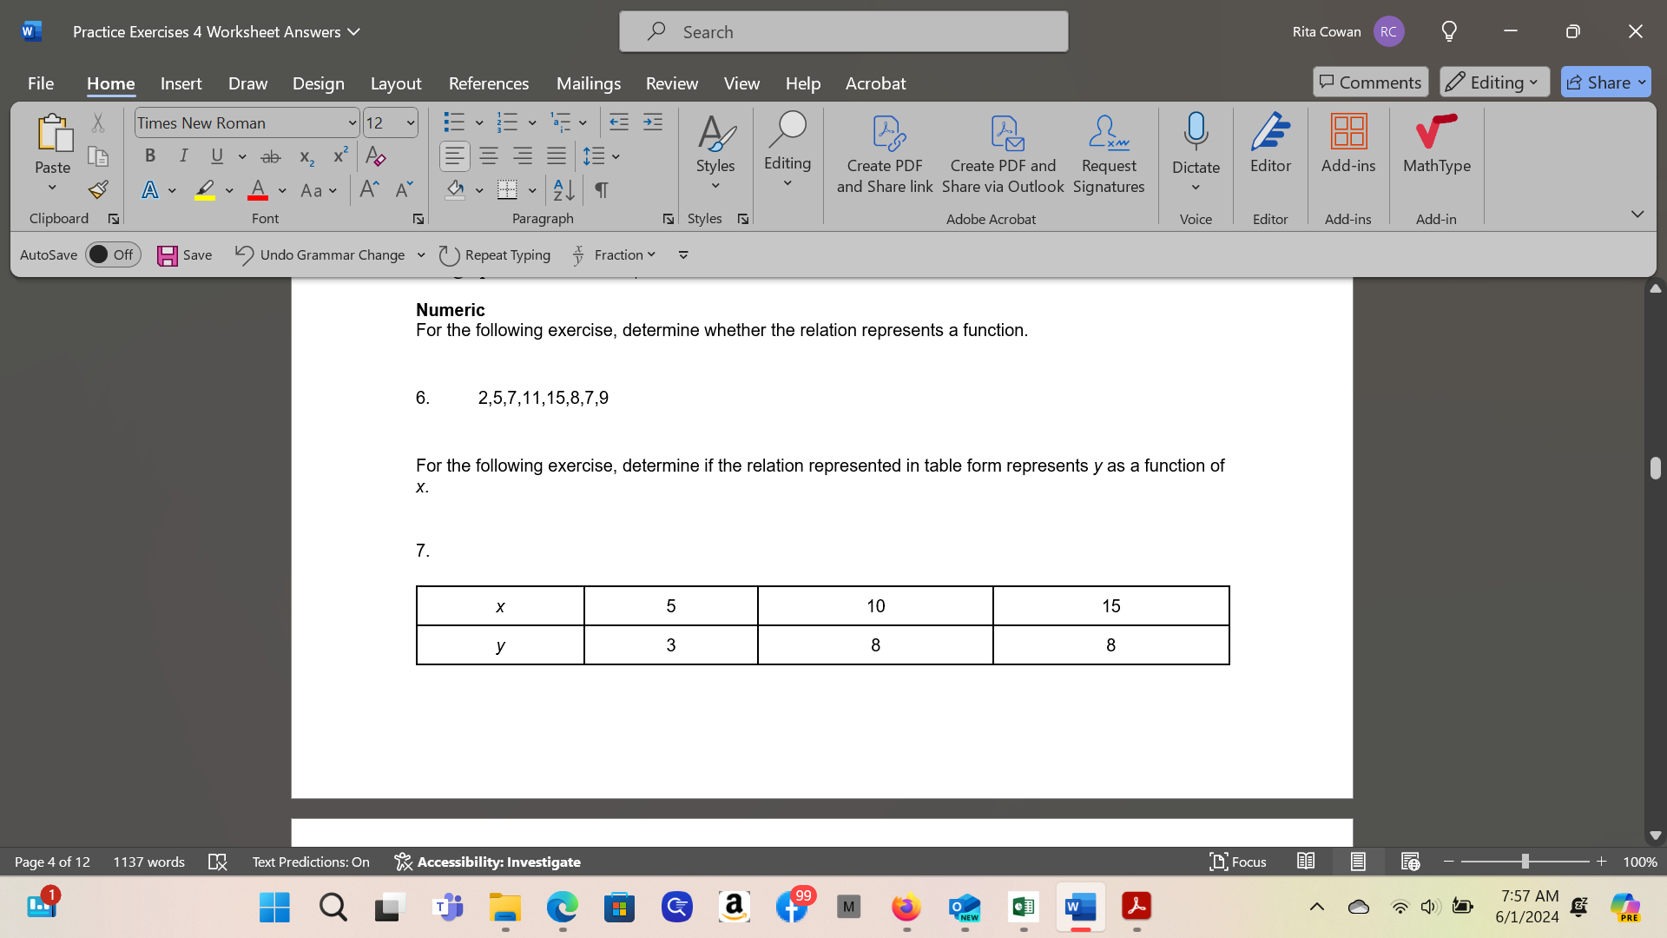Click Create PDF and Share via Outlook

click(1003, 154)
